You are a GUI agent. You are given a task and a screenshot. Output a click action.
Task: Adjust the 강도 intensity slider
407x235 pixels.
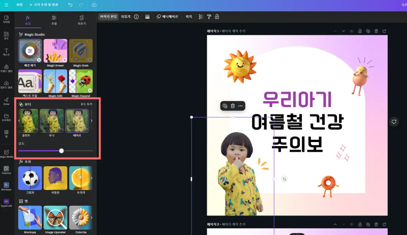point(61,151)
